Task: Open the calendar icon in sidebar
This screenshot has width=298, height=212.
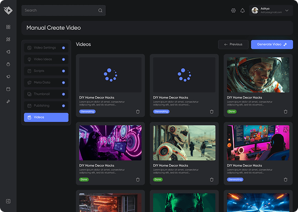Action: pyautogui.click(x=8, y=89)
